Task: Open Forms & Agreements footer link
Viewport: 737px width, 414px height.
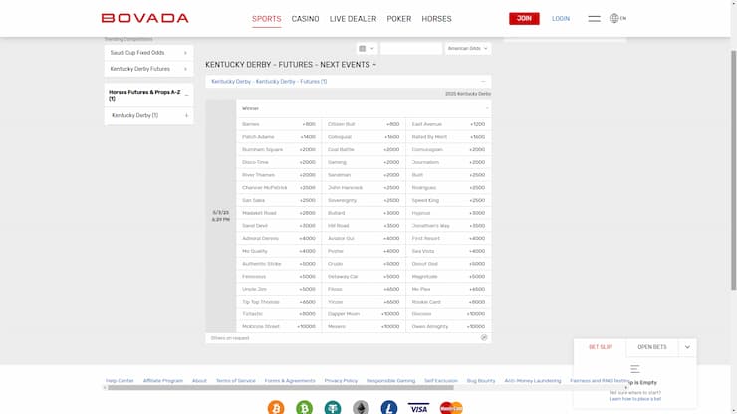Action: 290,380
